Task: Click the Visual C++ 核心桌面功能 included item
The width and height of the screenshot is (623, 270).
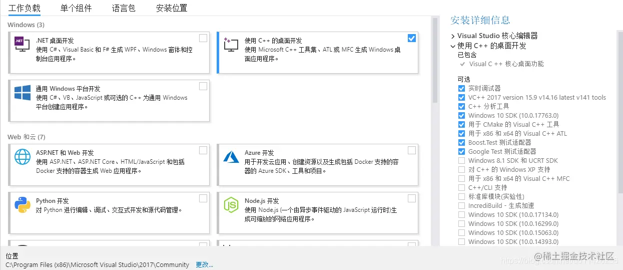Action: (506, 64)
